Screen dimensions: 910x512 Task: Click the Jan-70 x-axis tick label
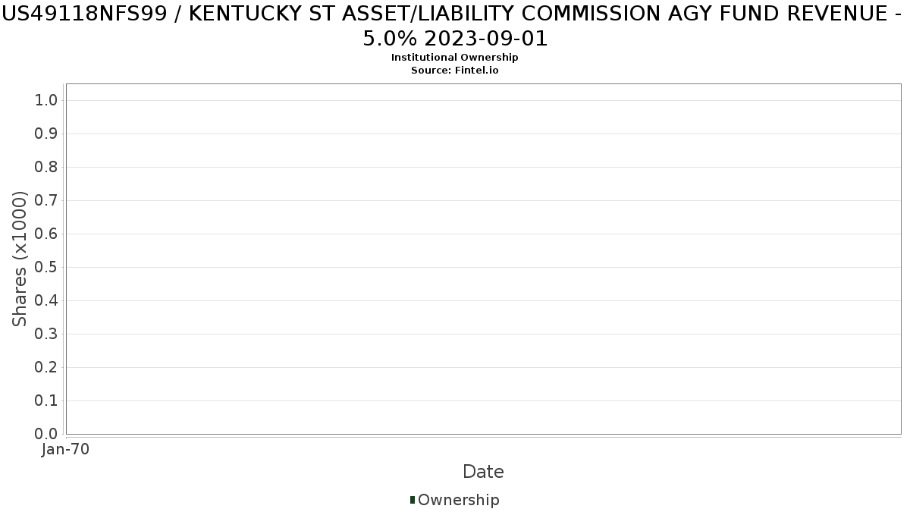66,450
